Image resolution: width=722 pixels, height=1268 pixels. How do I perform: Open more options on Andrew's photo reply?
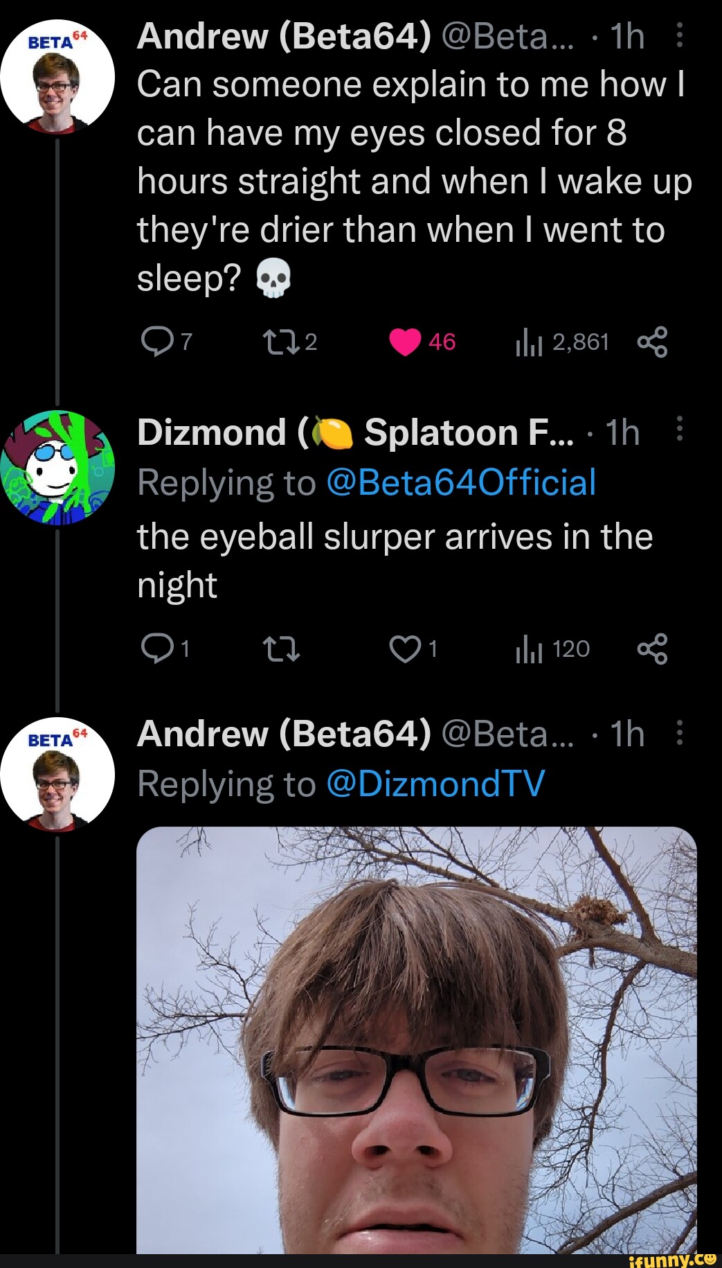(679, 732)
